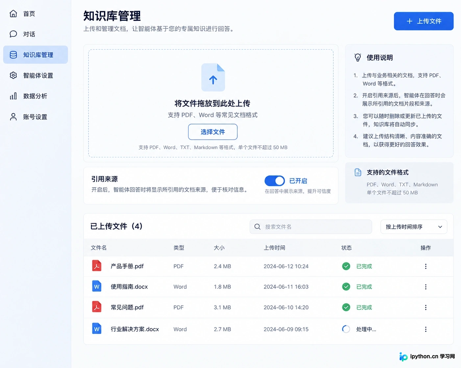The height and width of the screenshot is (368, 461).
Task: Click the gear icon for 智能体设置
Action: (13, 75)
